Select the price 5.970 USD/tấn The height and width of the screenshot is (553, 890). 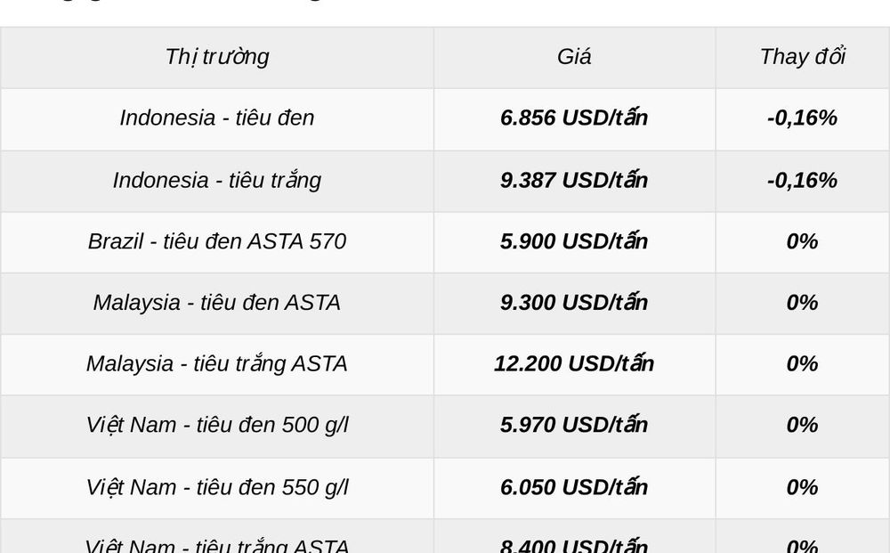(574, 425)
